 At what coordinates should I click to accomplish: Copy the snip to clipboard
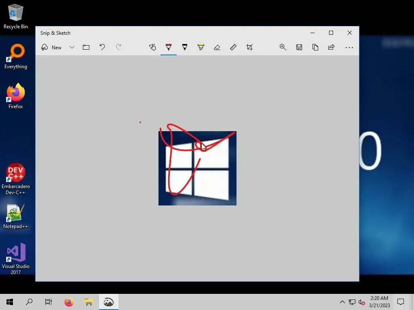(315, 48)
